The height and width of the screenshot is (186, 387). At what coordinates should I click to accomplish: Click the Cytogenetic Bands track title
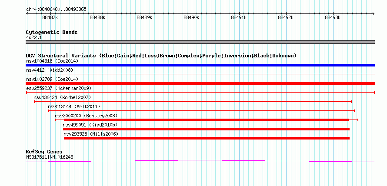pyautogui.click(x=52, y=32)
